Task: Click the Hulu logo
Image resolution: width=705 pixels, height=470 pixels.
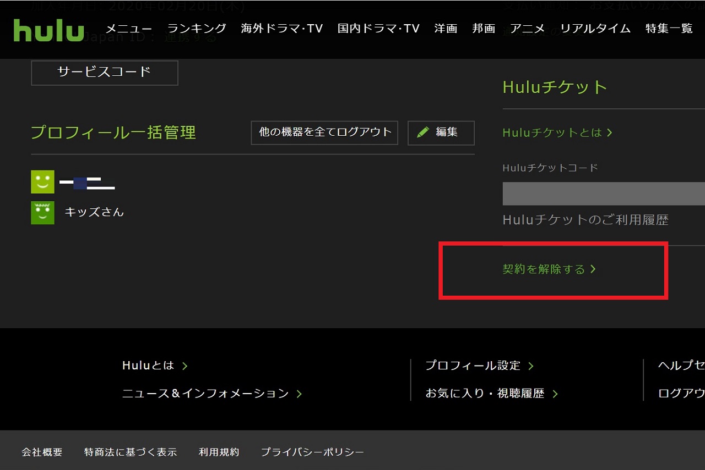Action: pos(48,30)
